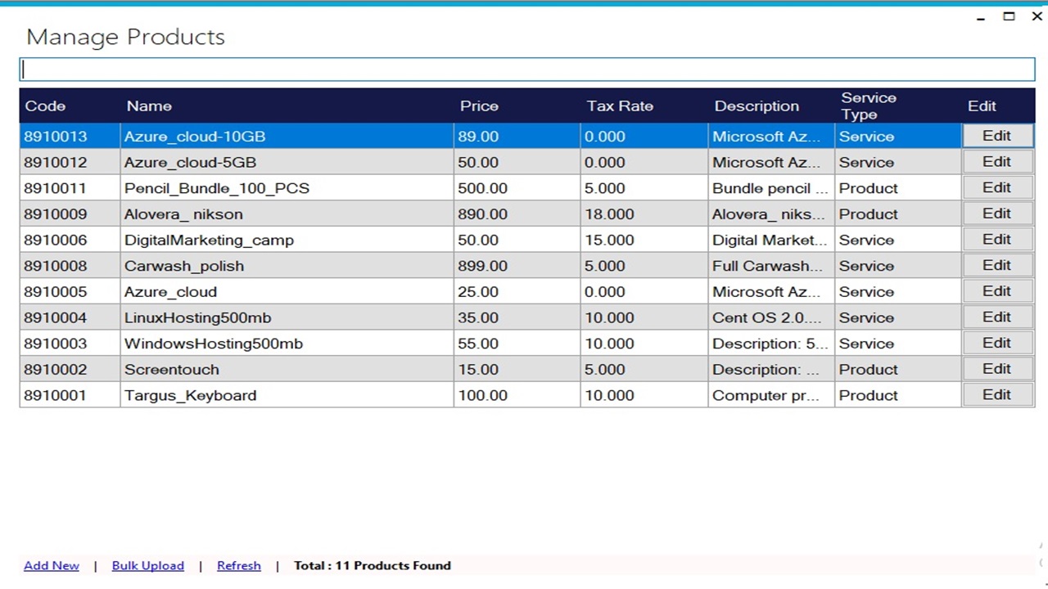Edit the Carwash_polish product

click(x=996, y=265)
